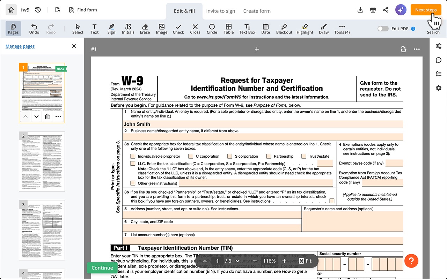Insert a Date field

[x=266, y=29]
